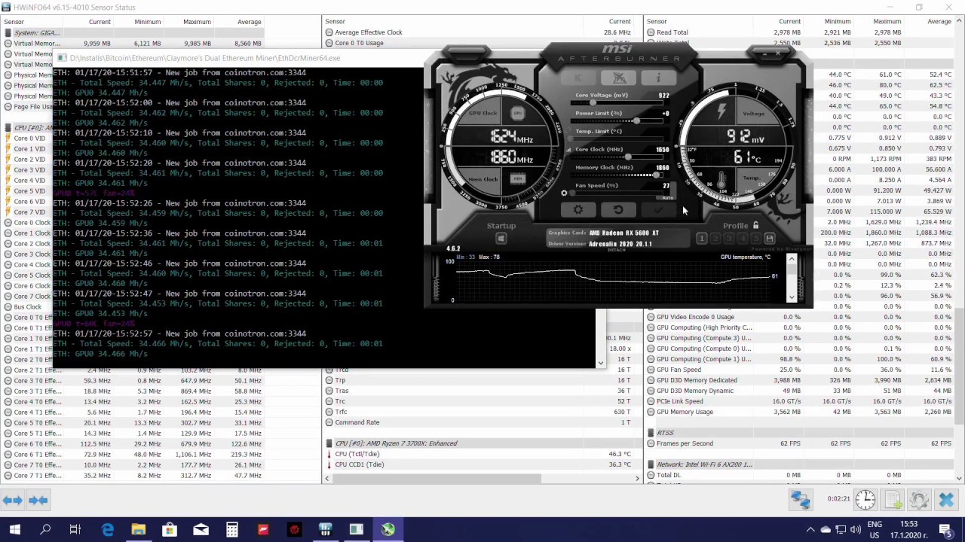Collapse System GIGA sensor group

point(7,32)
